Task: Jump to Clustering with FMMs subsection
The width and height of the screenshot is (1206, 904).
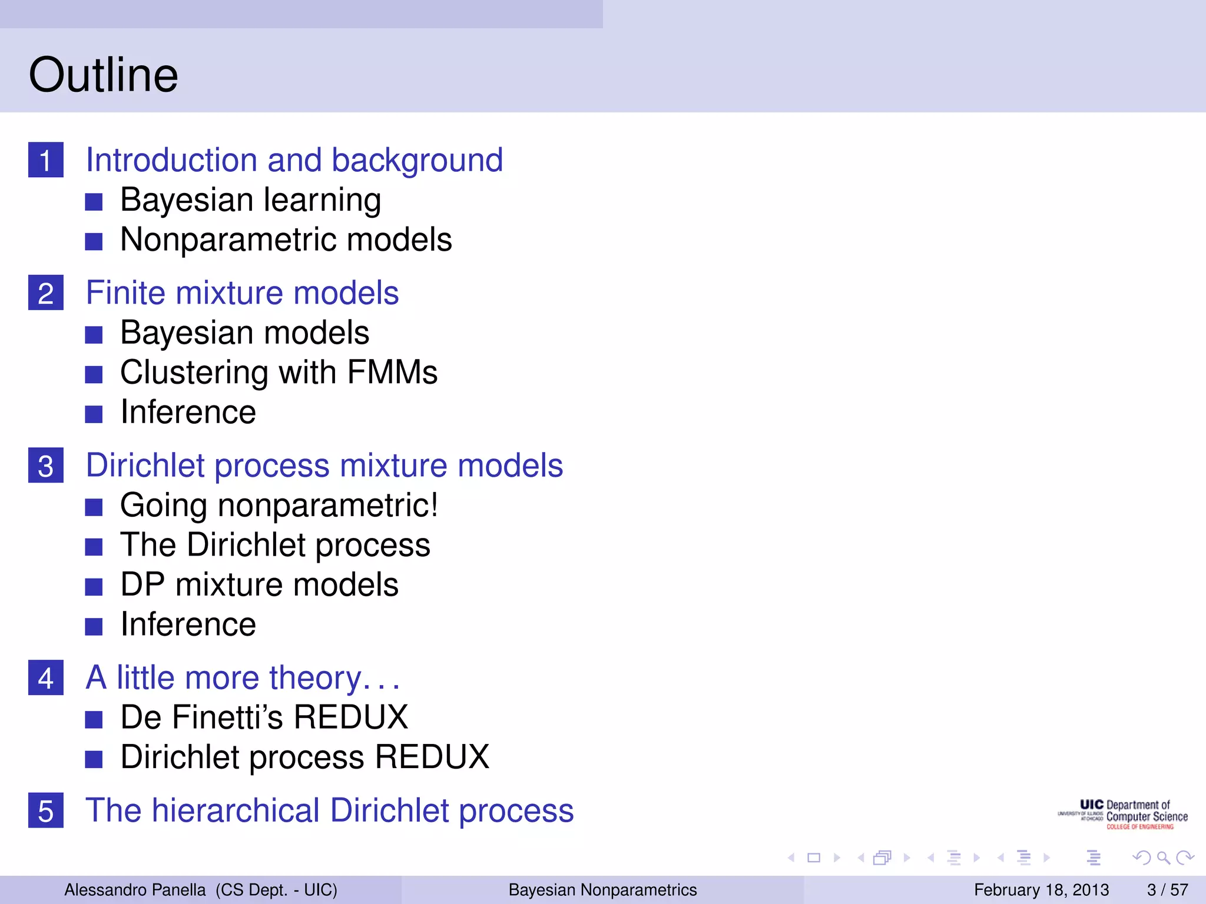Action: point(279,373)
